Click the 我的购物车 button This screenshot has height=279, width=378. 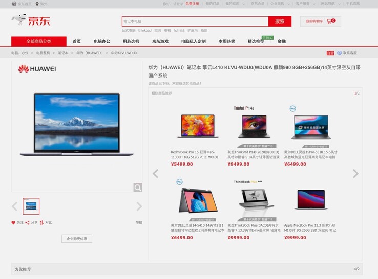coord(321,21)
